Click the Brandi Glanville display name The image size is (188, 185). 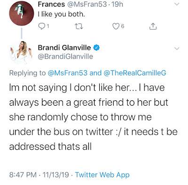tap(64, 47)
